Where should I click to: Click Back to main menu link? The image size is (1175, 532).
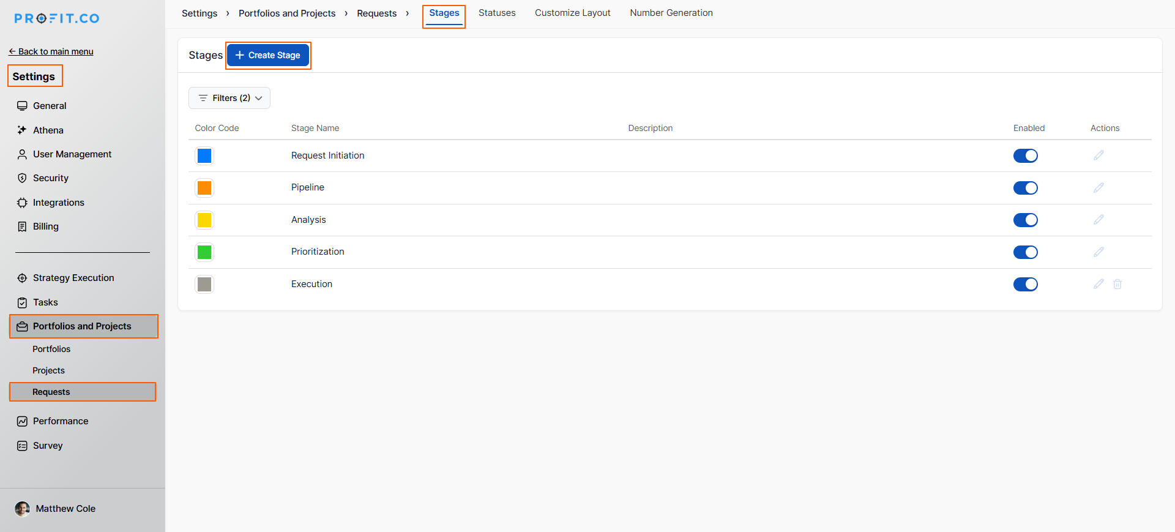pyautogui.click(x=51, y=51)
